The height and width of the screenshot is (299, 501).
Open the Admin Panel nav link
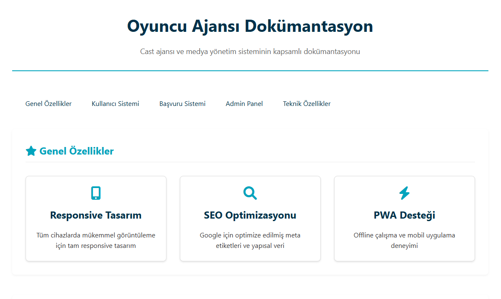click(x=244, y=104)
